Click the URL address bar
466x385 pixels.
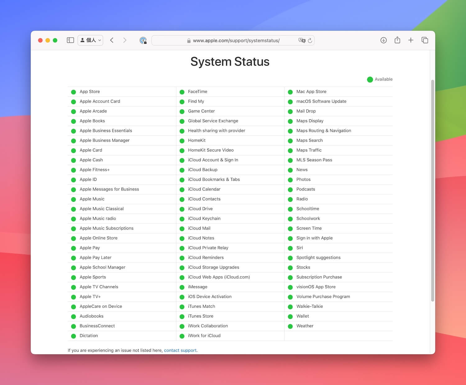coord(233,40)
